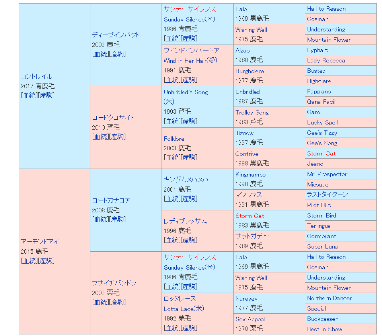This screenshot has width=382, height=336.
Task: Select the サラトガデュー link
Action: tap(255, 236)
